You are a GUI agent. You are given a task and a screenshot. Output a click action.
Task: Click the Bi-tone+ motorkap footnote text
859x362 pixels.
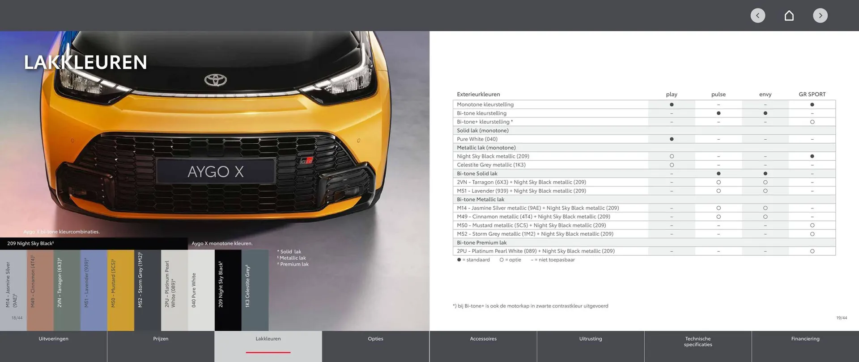coord(531,306)
